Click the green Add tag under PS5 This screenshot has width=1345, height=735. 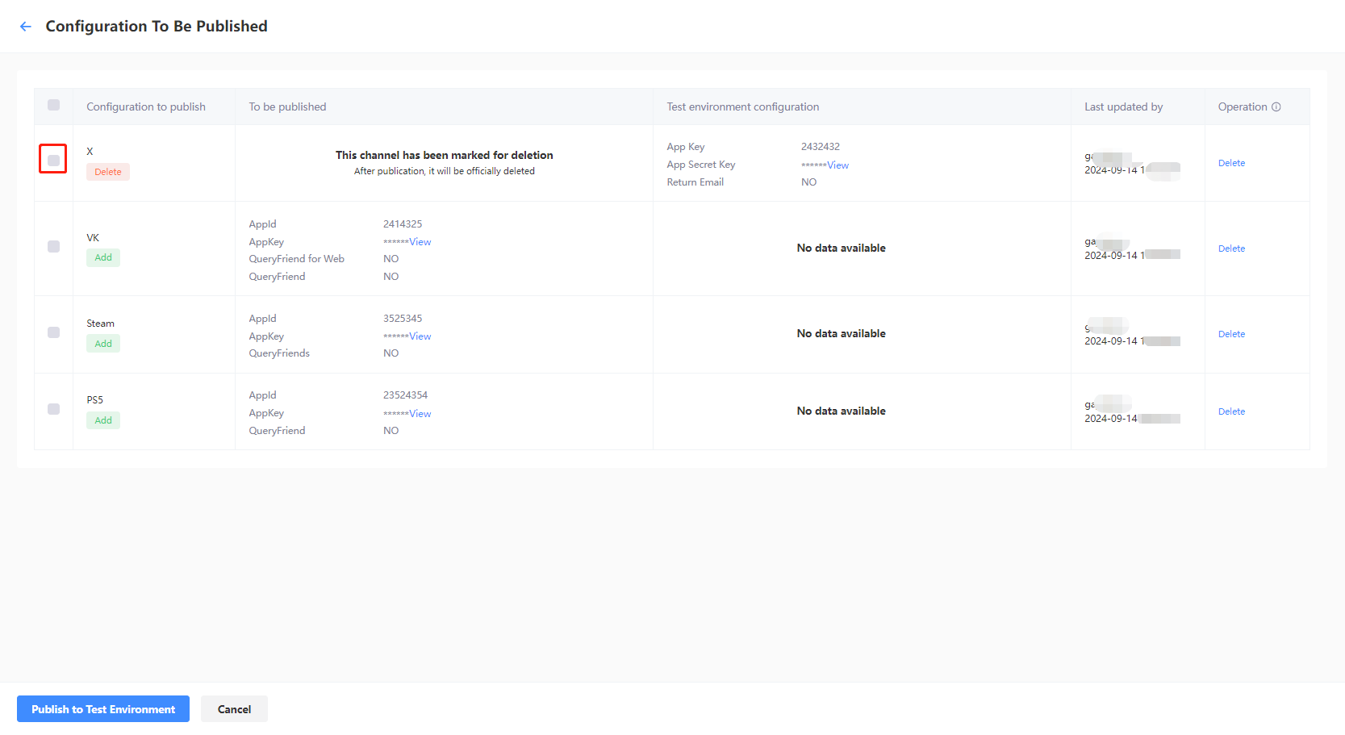point(102,420)
